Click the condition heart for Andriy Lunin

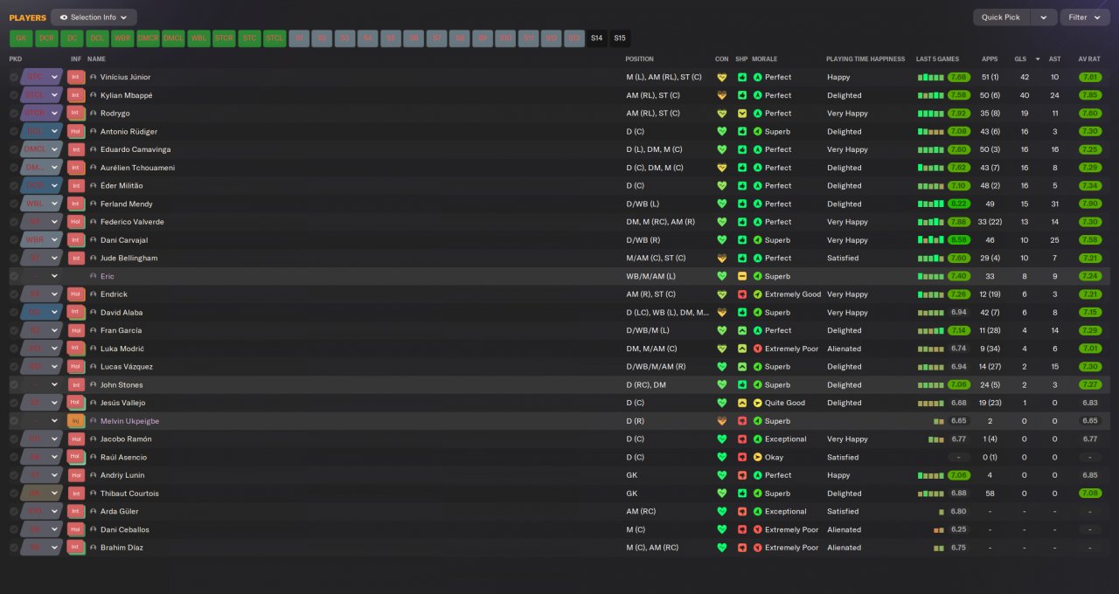coord(721,475)
